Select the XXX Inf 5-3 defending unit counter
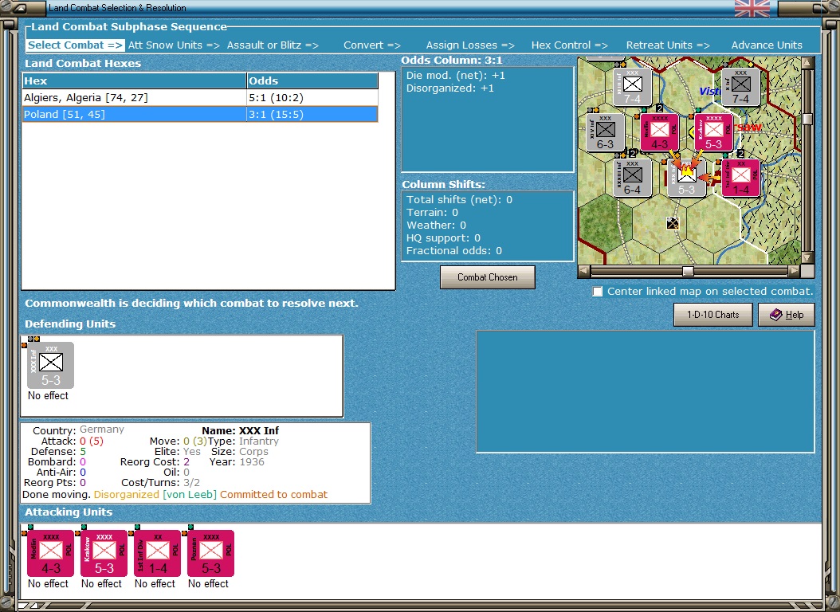Viewport: 840px width, 612px height. [x=50, y=365]
